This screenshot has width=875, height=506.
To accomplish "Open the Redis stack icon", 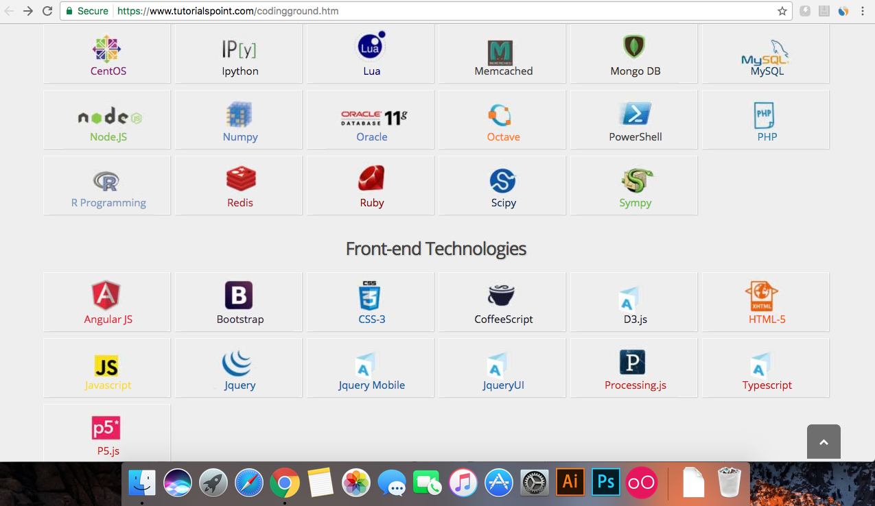I will (x=241, y=179).
